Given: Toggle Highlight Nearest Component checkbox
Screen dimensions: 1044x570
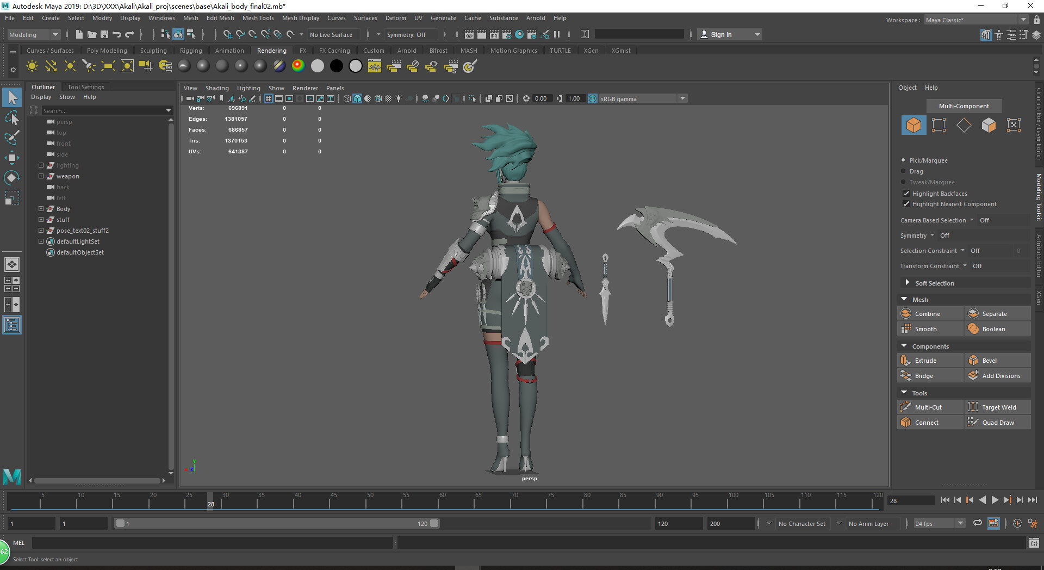Looking at the screenshot, I should (x=906, y=204).
